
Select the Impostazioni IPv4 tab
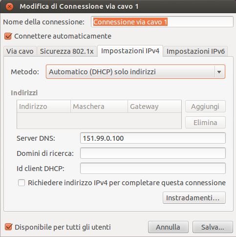pyautogui.click(x=130, y=51)
